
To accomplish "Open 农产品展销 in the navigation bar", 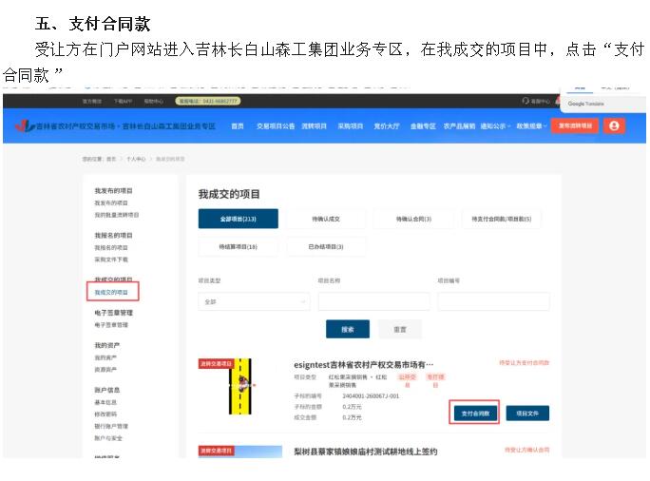I will coord(459,126).
